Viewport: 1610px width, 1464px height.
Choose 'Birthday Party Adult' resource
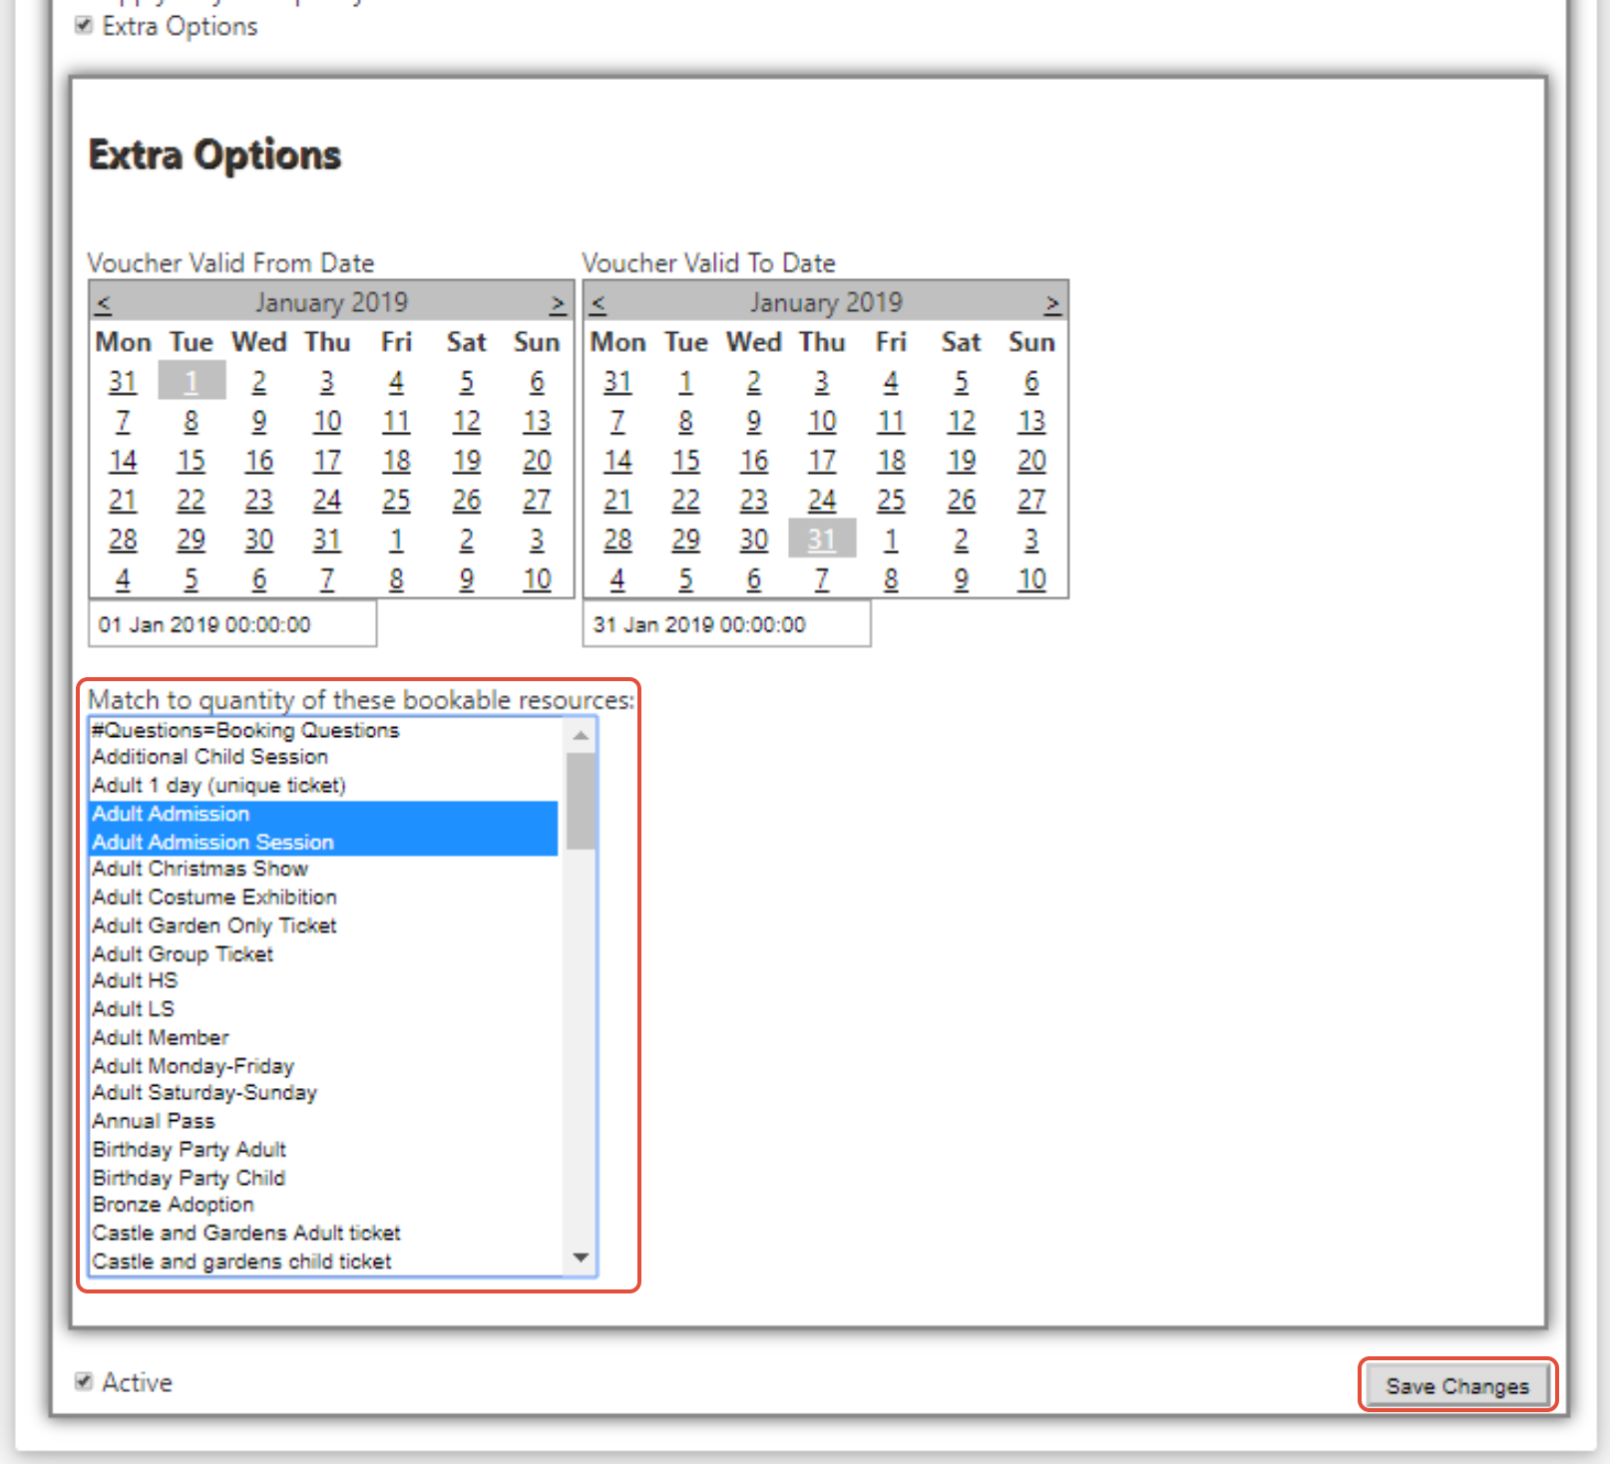(323, 1149)
